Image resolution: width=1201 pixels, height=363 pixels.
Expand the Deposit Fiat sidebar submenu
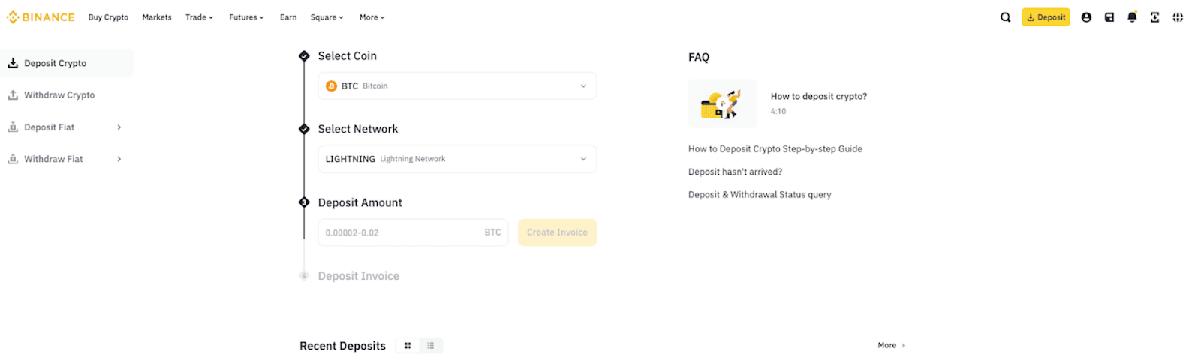pyautogui.click(x=119, y=127)
